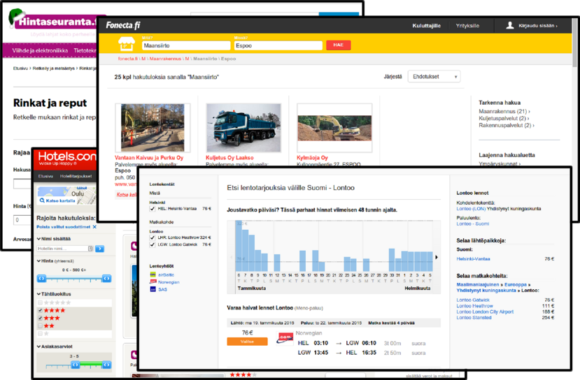The image size is (580, 380).
Task: Open Rakennuspalvelut (2) refinement
Action: pyautogui.click(x=507, y=125)
